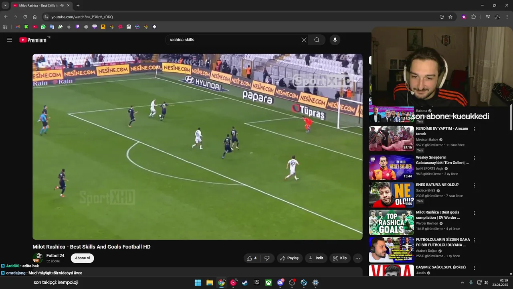Start voice search with microphone icon

tap(335, 40)
